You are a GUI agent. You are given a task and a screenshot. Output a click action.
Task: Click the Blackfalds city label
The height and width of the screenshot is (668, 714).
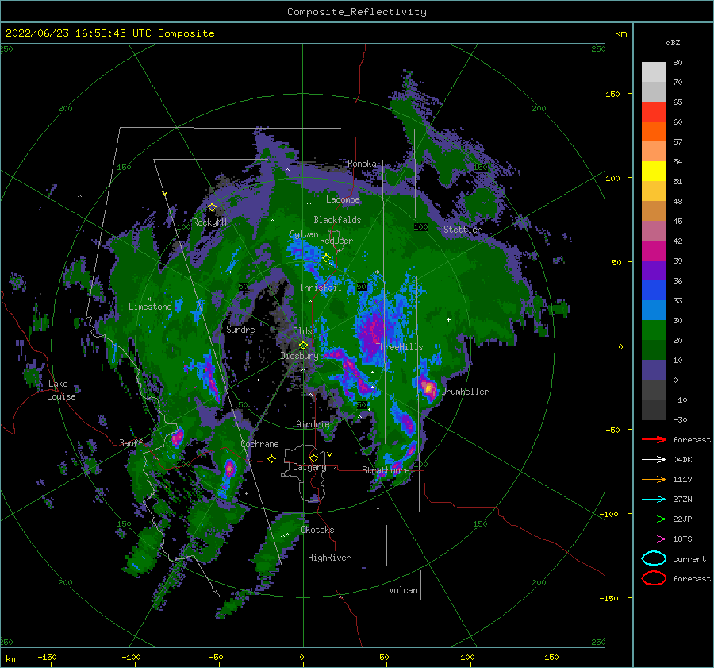[x=337, y=220]
